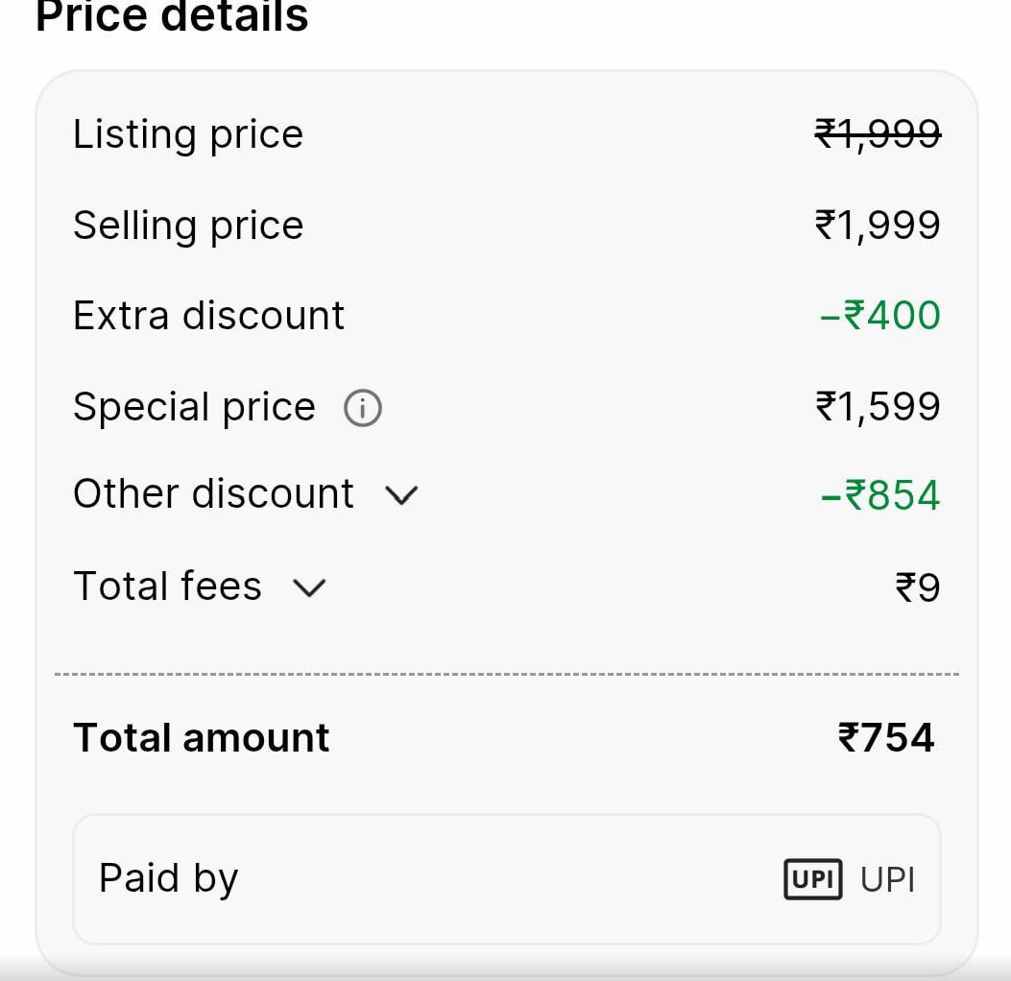The height and width of the screenshot is (981, 1011).
Task: Click the Extra discount label
Action: (x=208, y=316)
